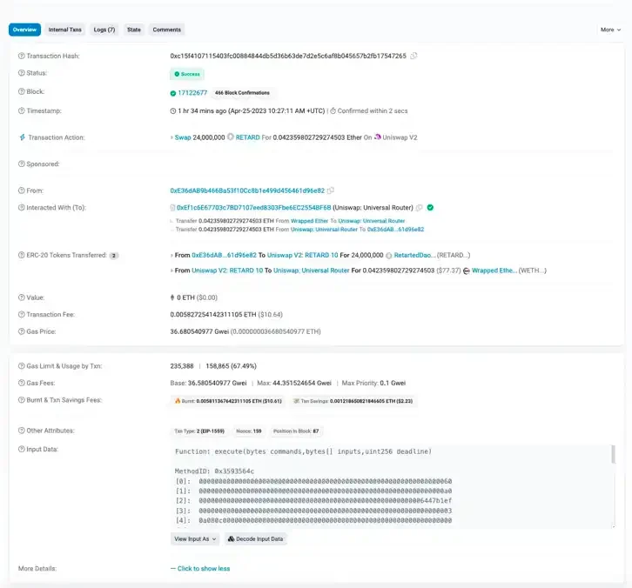This screenshot has width=632, height=588.
Task: Copy the From address
Action: click(331, 190)
